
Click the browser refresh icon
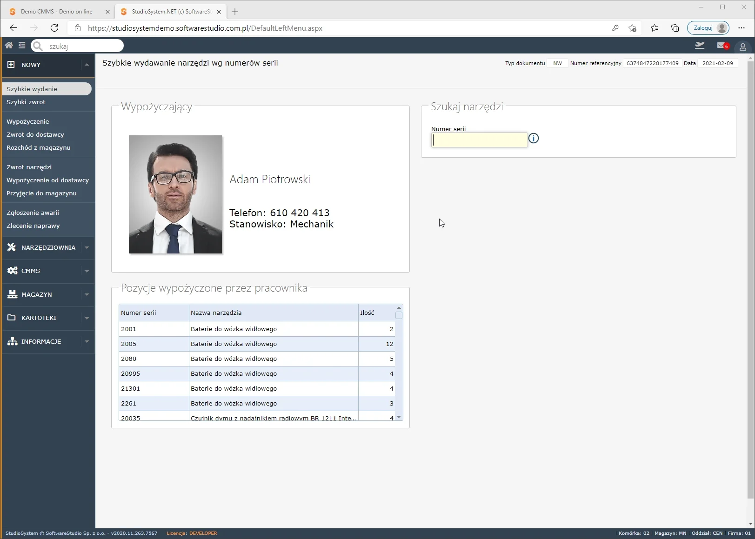coord(54,28)
